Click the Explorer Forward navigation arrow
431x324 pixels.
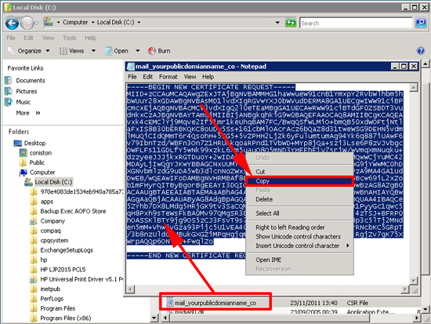click(27, 23)
